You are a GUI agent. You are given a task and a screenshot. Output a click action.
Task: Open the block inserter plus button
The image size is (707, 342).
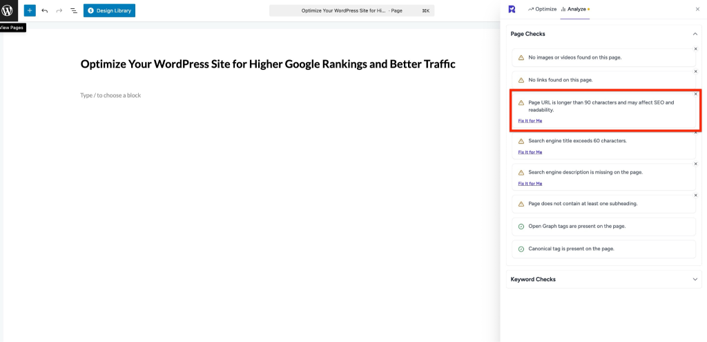point(30,10)
